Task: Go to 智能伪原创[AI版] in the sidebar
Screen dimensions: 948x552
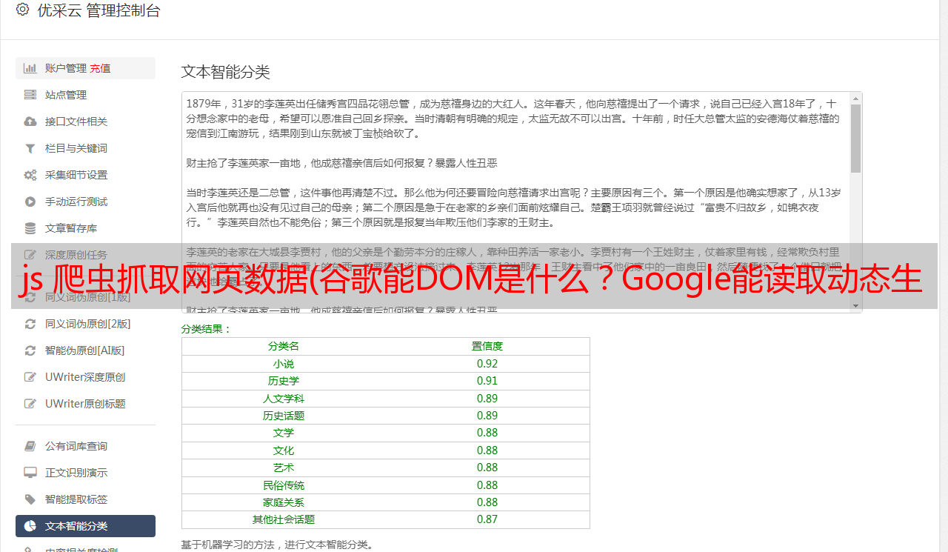Action: tap(85, 350)
